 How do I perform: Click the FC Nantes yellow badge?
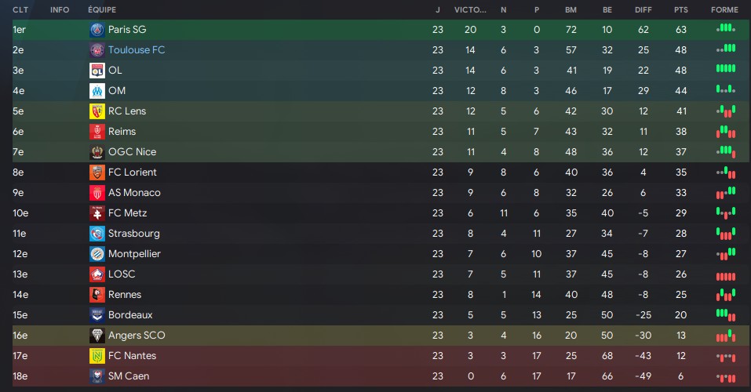pyautogui.click(x=97, y=356)
